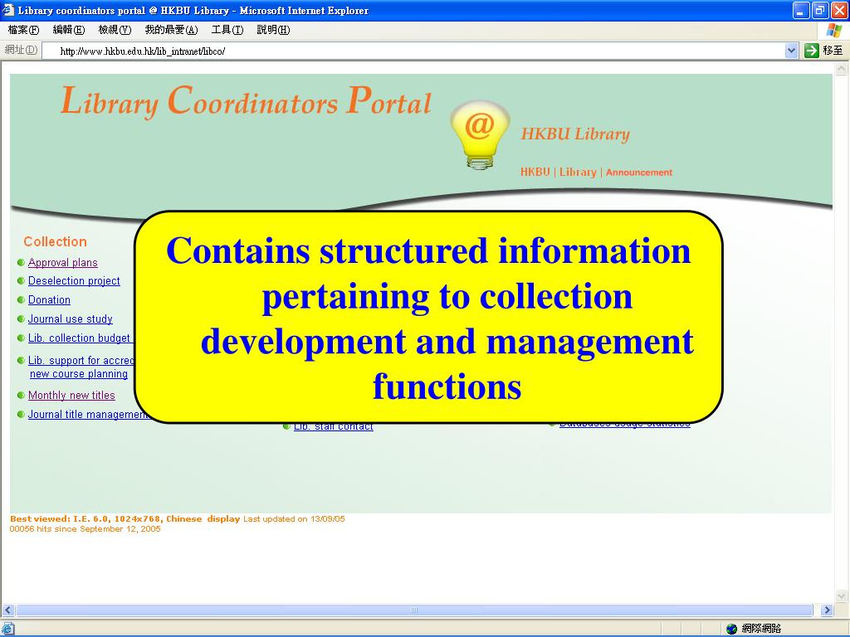Open the Monthly new titles link
The height and width of the screenshot is (637, 850).
click(x=71, y=396)
